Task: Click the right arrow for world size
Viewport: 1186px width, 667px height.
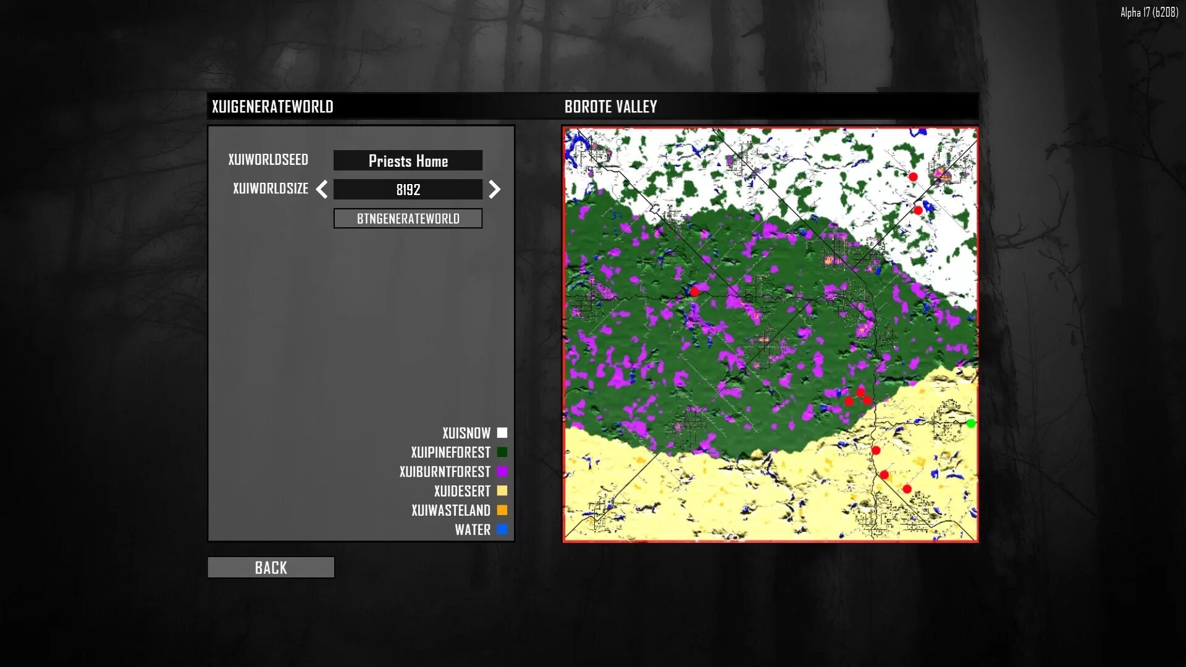Action: coord(494,190)
